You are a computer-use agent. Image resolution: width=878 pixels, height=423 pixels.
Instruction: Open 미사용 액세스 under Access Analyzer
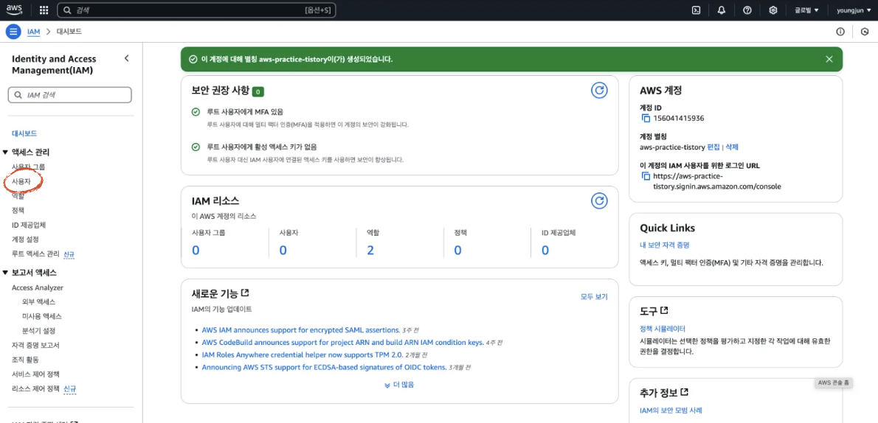pyautogui.click(x=41, y=316)
